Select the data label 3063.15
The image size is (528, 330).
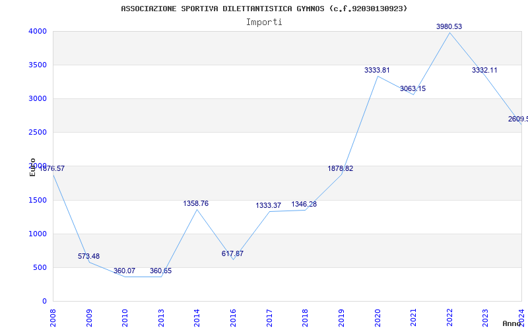413,89
